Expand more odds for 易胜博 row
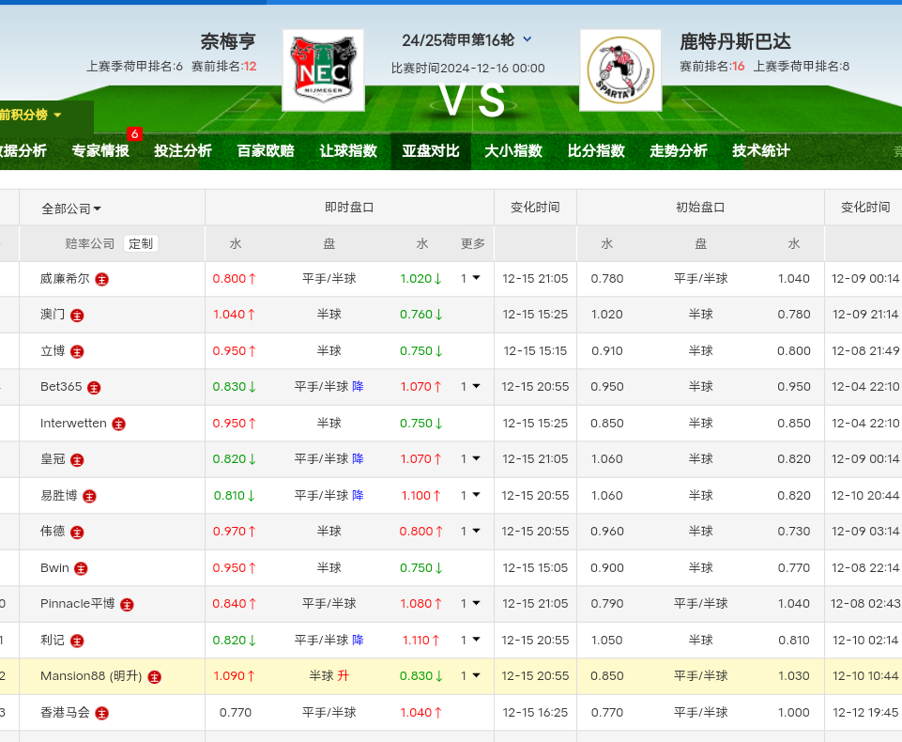 coord(470,495)
